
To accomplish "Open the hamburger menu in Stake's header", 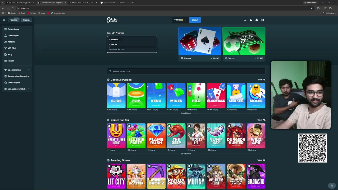I will (x=4, y=20).
